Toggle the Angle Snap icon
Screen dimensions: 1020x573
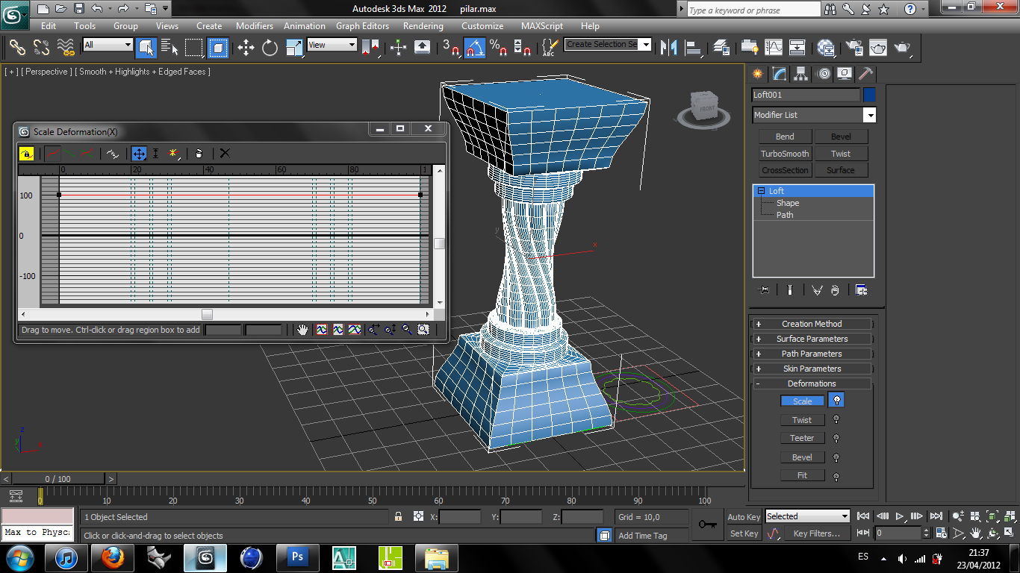pos(474,48)
